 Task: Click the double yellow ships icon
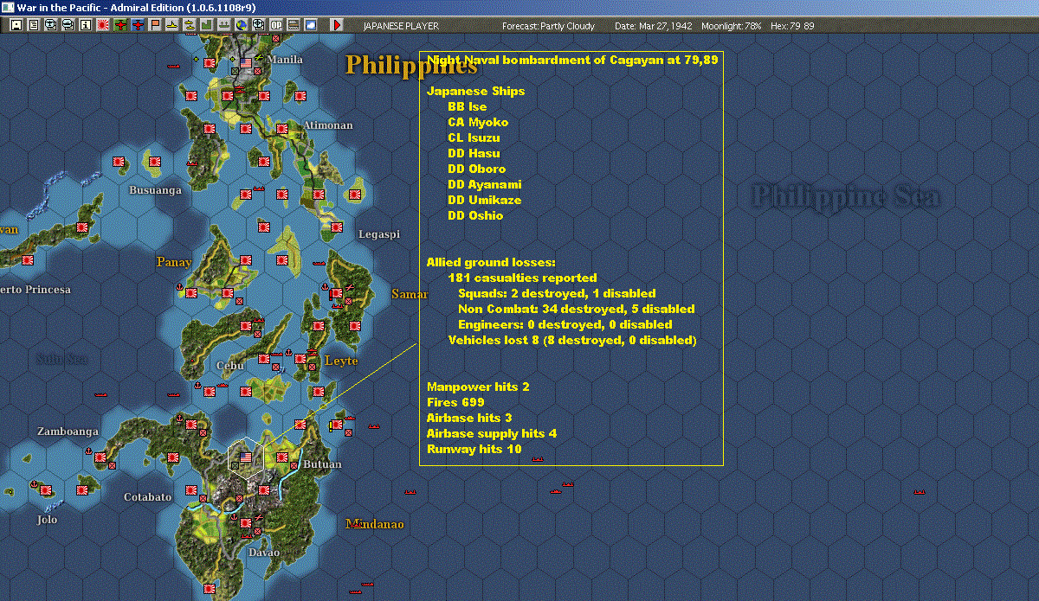[x=189, y=26]
